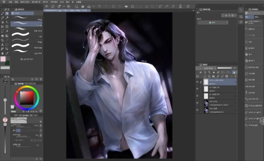264x161 pixels.
Task: Expand the brush anti-aliasing options chevron
Action: pyautogui.click(x=41, y=140)
